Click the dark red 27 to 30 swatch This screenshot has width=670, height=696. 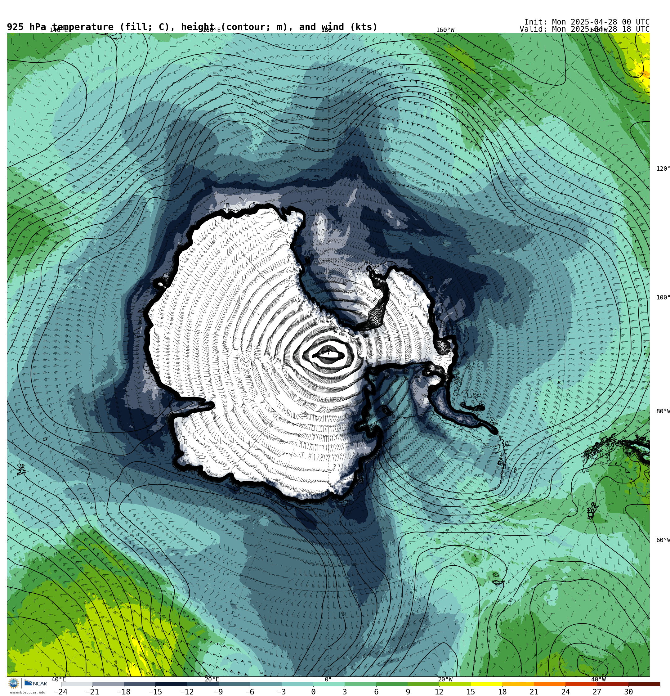tap(613, 684)
